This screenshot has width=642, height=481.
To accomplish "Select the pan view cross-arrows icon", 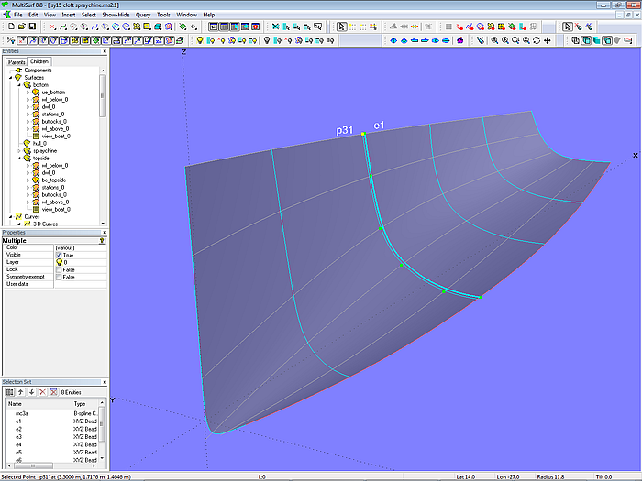I will pos(548,40).
